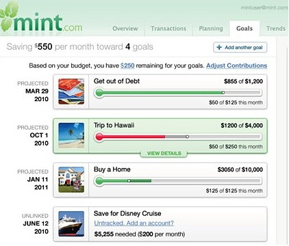Image resolution: width=289 pixels, height=246 pixels.
Task: Open the Transactions tab
Action: click(168, 29)
